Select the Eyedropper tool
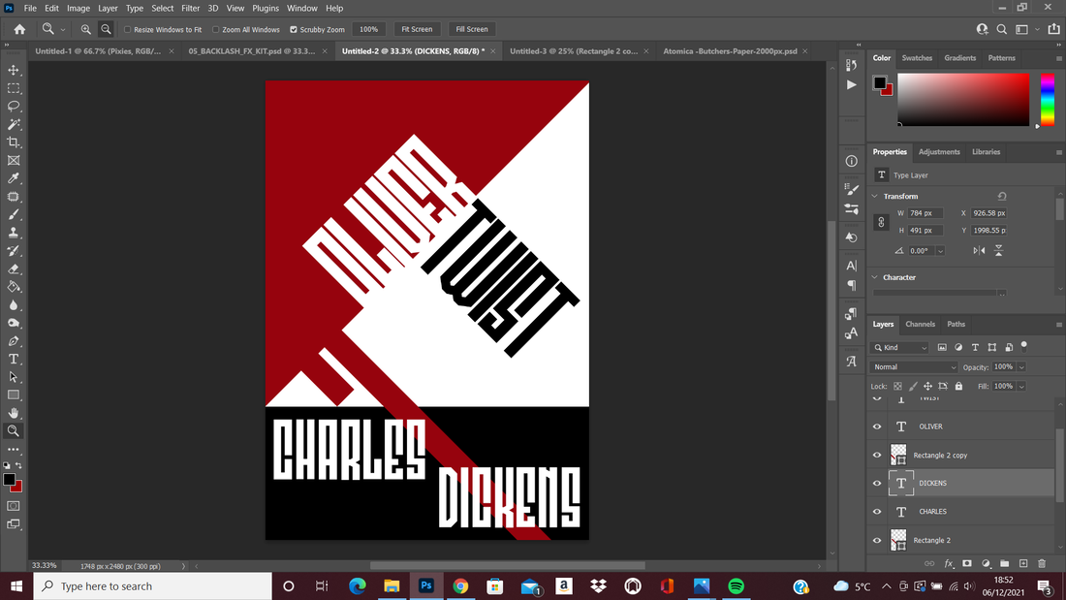Image resolution: width=1066 pixels, height=600 pixels. pos(14,178)
